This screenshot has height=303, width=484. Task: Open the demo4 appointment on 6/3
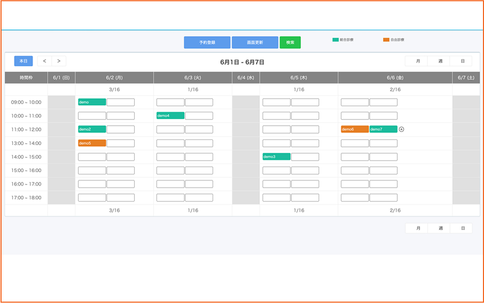pos(170,116)
